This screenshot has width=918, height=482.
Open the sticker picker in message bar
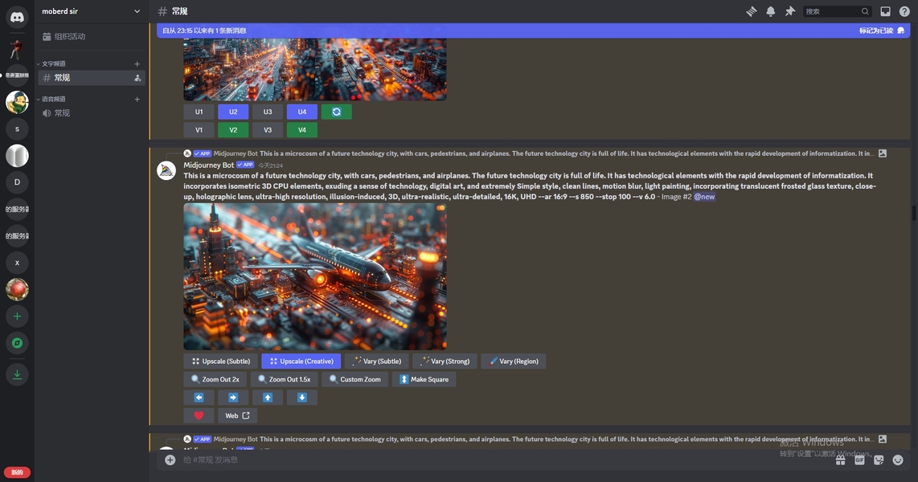click(x=879, y=460)
